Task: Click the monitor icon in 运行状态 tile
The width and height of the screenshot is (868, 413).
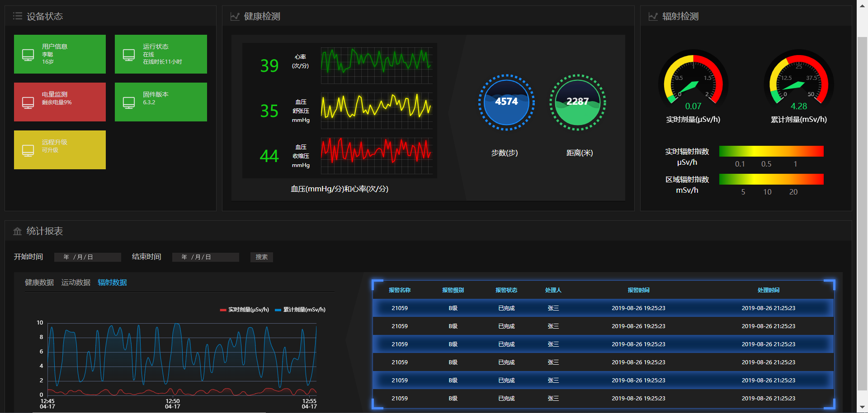Action: [129, 55]
